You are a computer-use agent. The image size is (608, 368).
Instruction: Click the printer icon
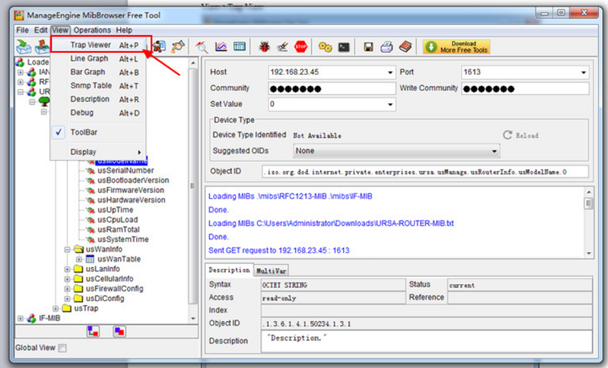pyautogui.click(x=387, y=47)
